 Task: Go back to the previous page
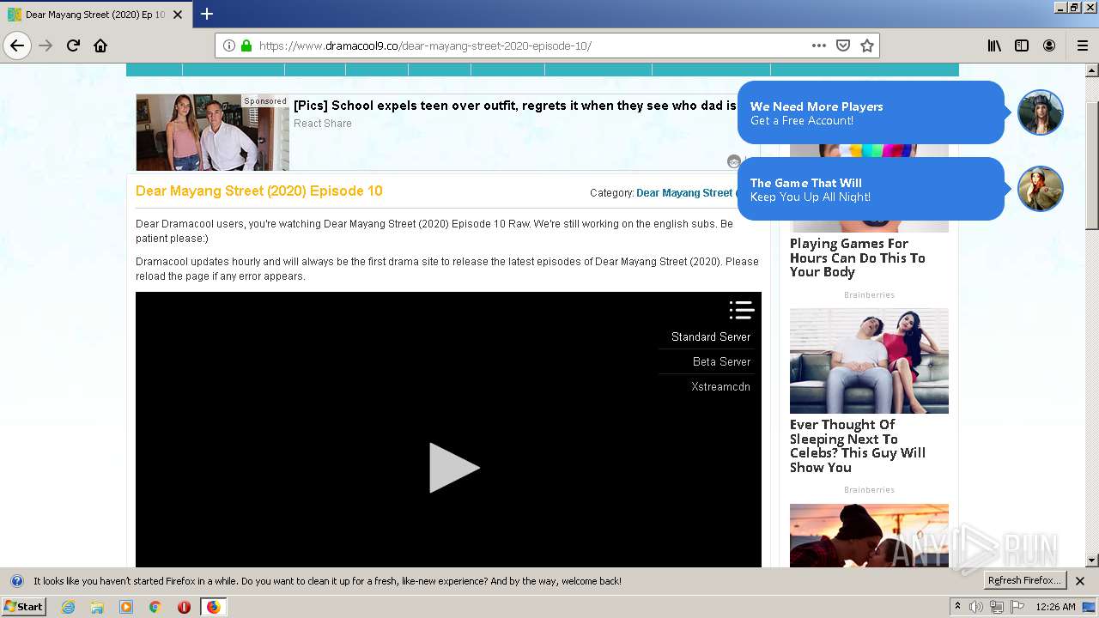17,45
